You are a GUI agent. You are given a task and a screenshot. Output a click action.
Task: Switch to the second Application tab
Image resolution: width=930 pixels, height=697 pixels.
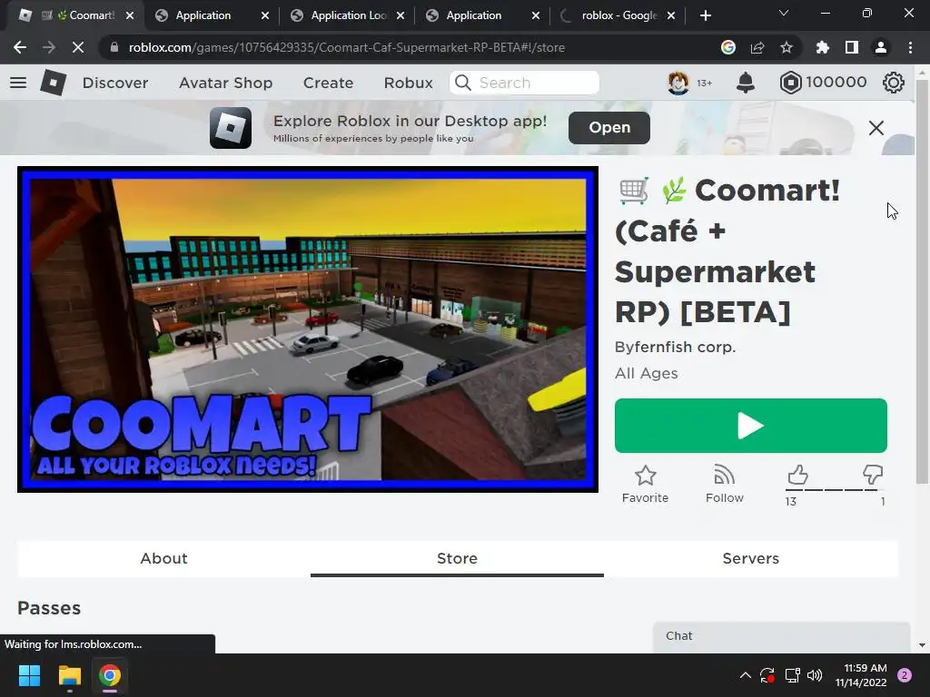[x=483, y=15]
